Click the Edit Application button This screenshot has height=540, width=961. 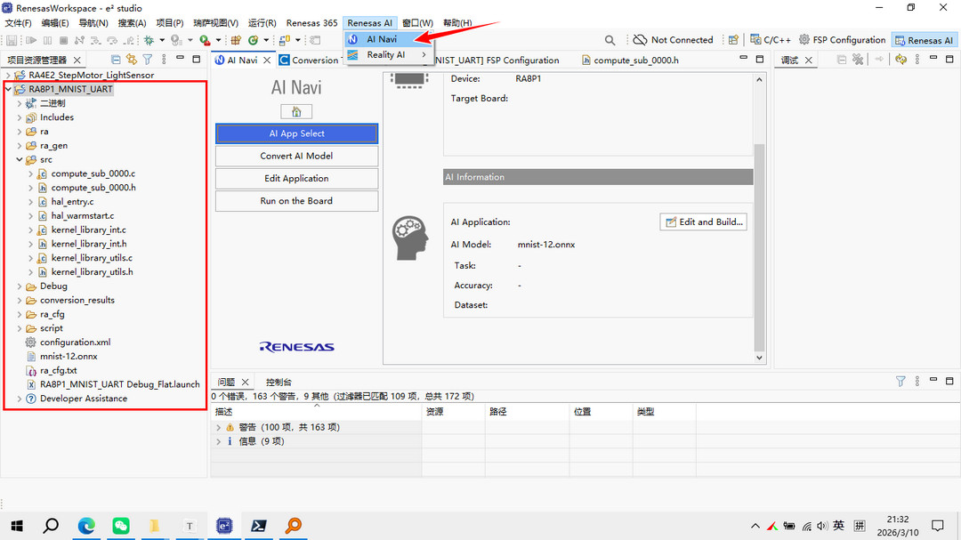coord(296,178)
